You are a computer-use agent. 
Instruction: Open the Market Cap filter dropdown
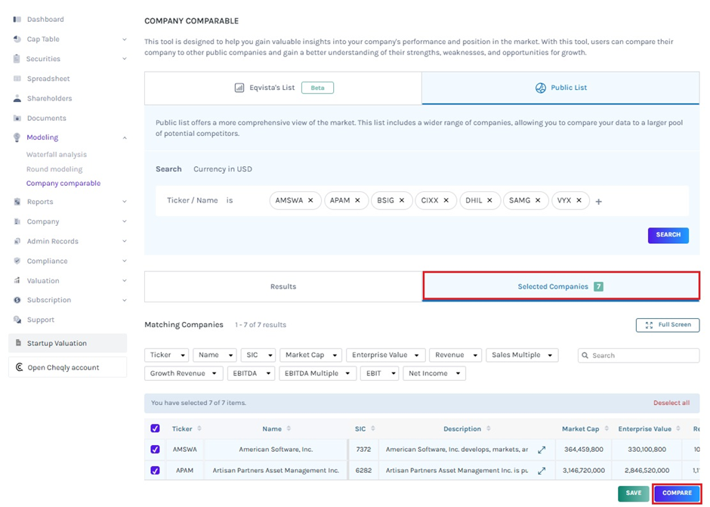(310, 355)
